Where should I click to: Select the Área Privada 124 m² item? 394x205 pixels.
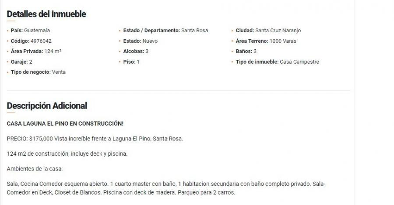click(x=36, y=51)
